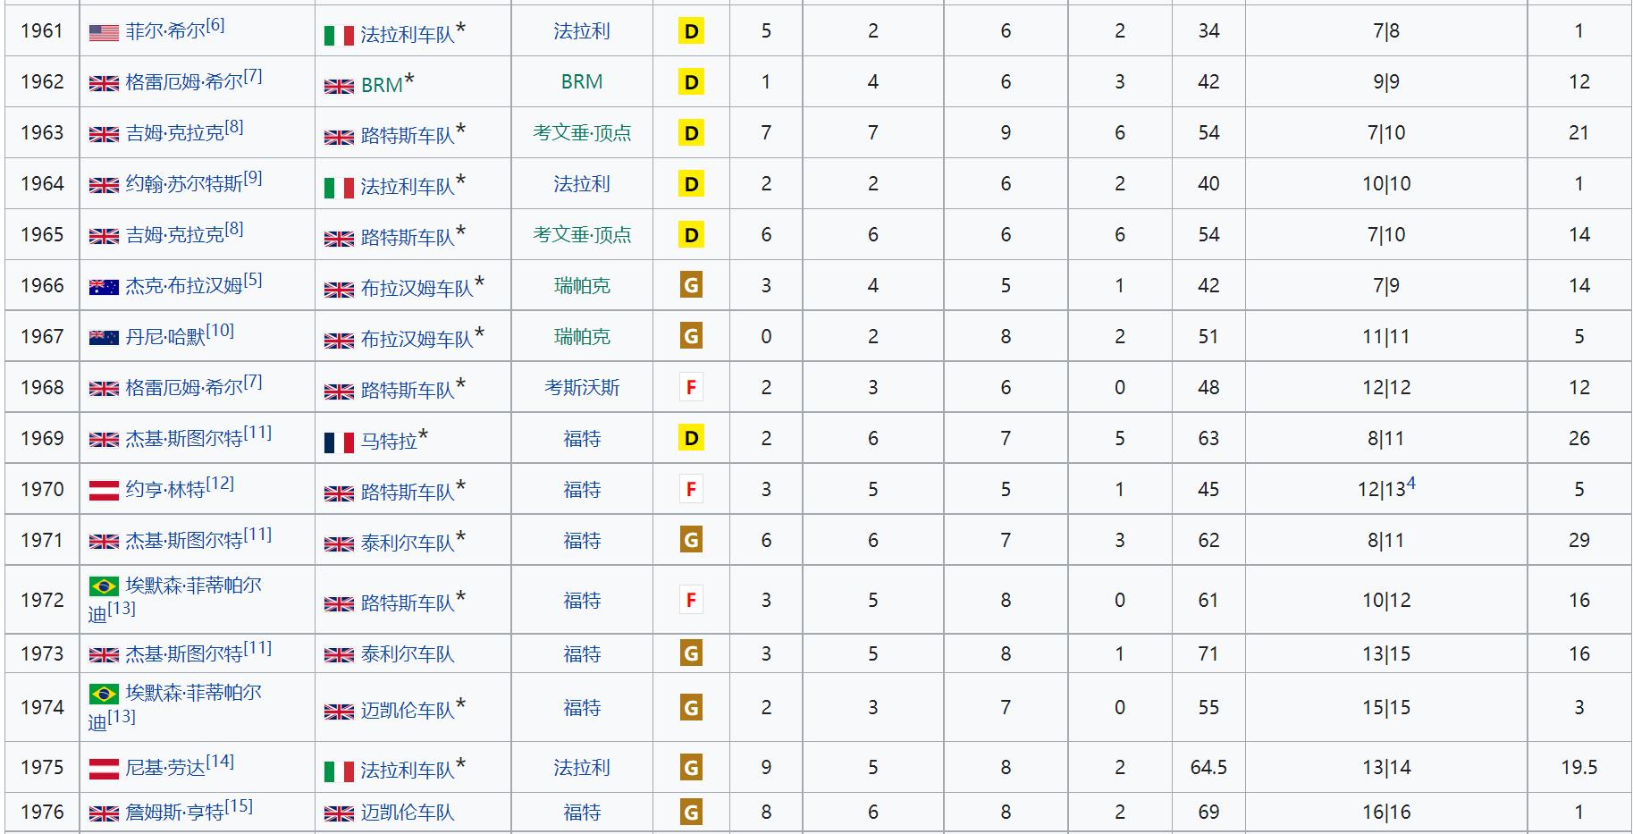Open the 约翰·苏尔特斯 driver link
This screenshot has width=1633, height=834.
pyautogui.click(x=184, y=184)
